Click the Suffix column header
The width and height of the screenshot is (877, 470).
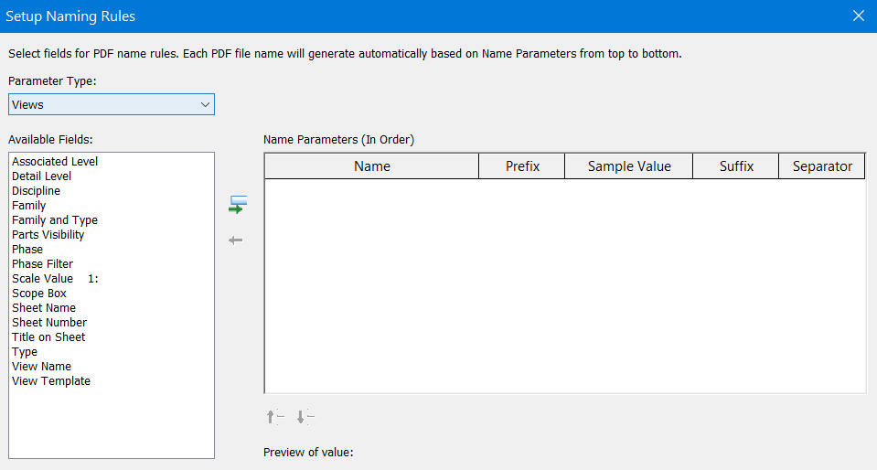pos(736,166)
